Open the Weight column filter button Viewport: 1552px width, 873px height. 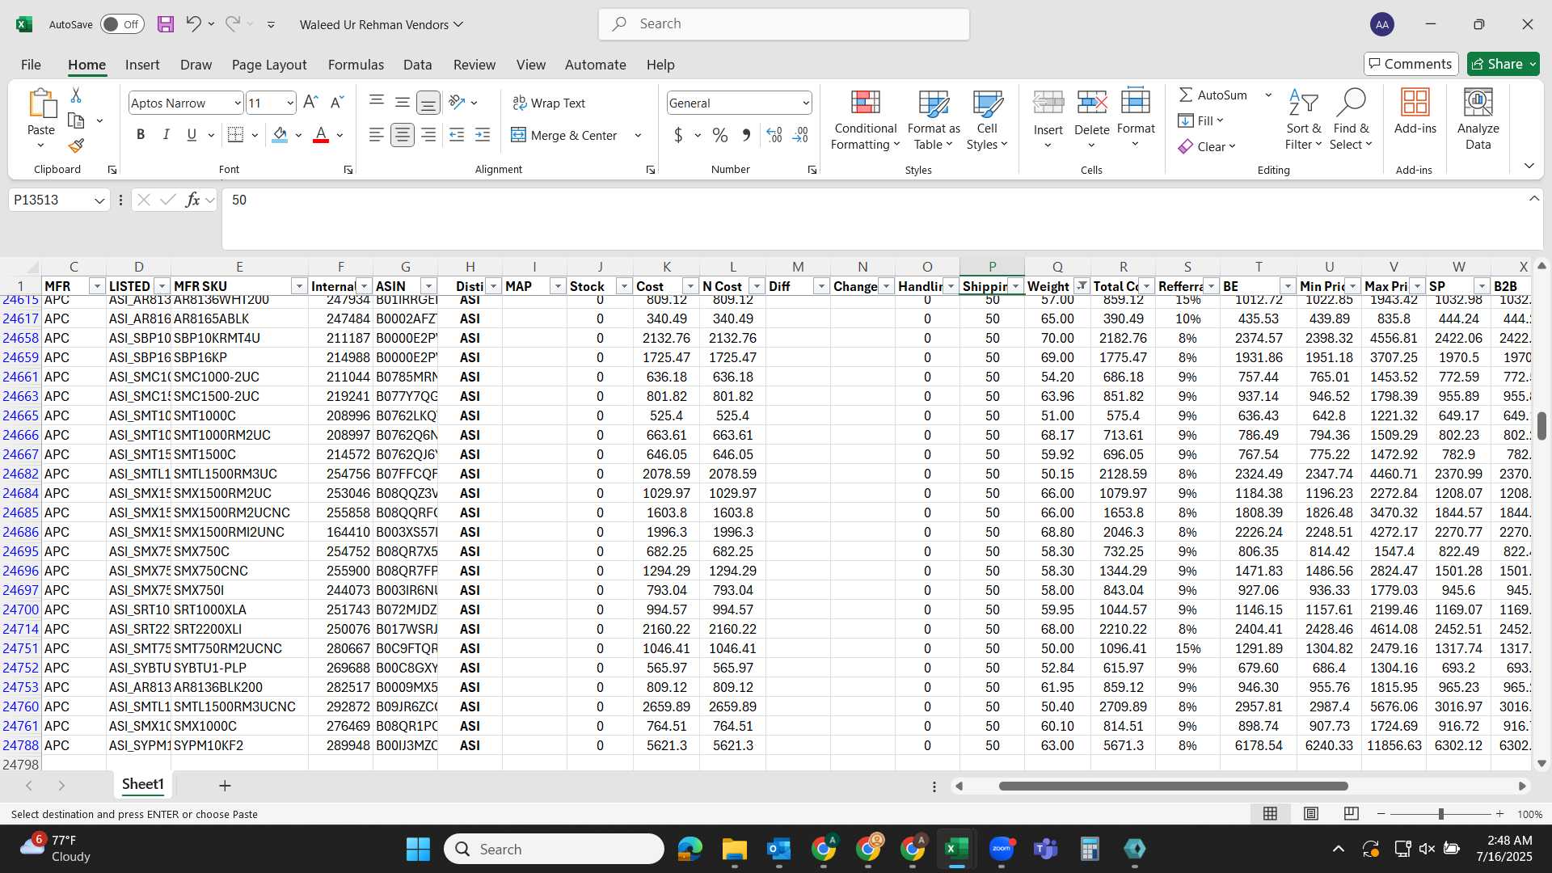pos(1082,286)
